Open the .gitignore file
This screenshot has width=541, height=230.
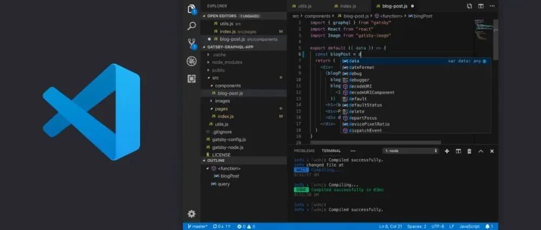click(x=243, y=132)
